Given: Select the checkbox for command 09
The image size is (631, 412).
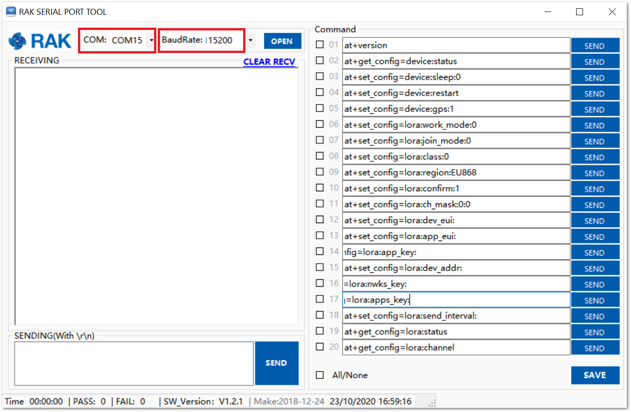Looking at the screenshot, I should [x=320, y=172].
